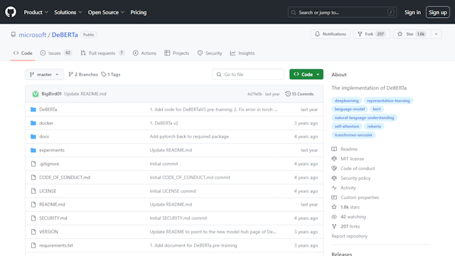This screenshot has width=455, height=256.
Task: Open the DeBERTa folder icon
Action: [33, 110]
